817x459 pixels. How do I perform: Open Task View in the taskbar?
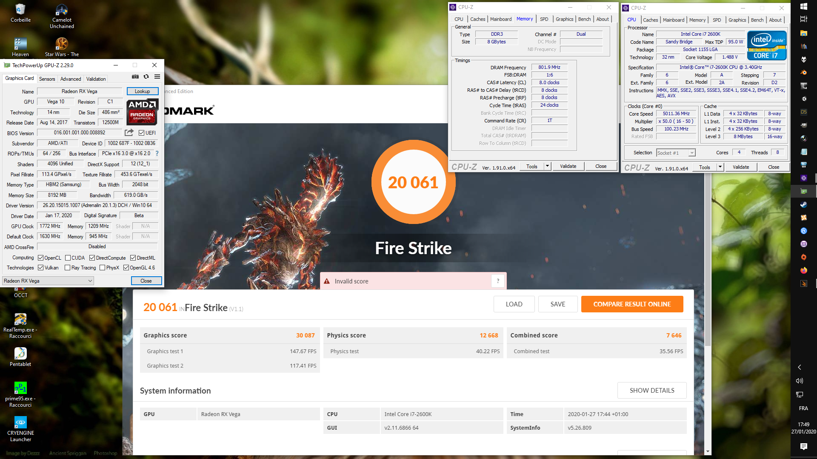(x=804, y=19)
